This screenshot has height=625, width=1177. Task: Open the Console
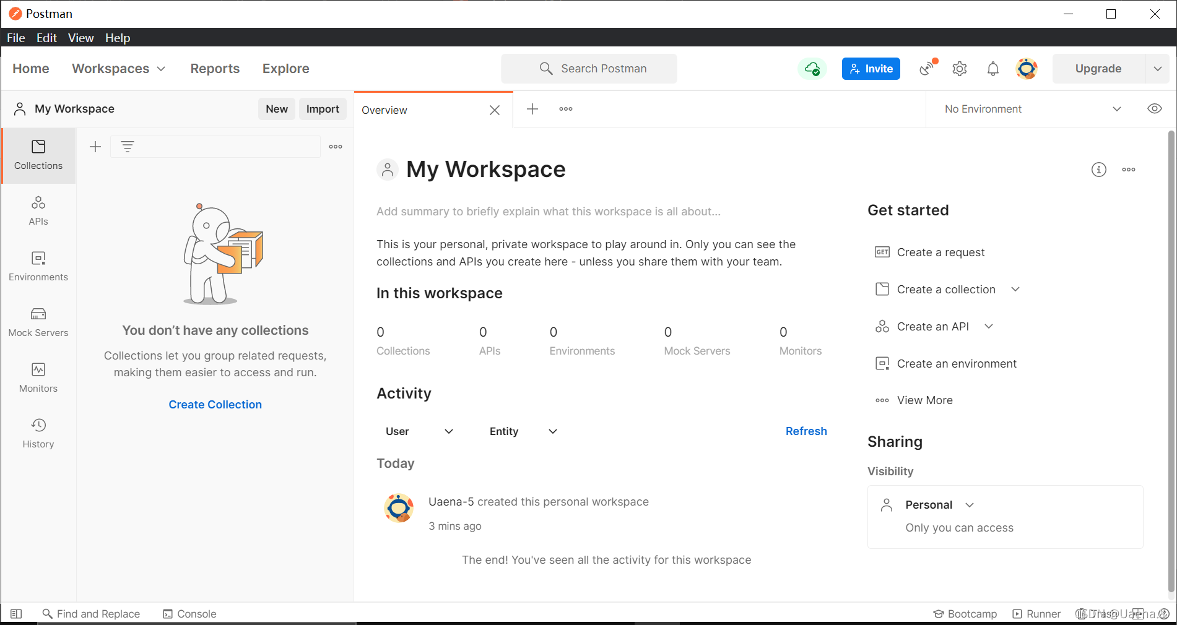pos(189,614)
